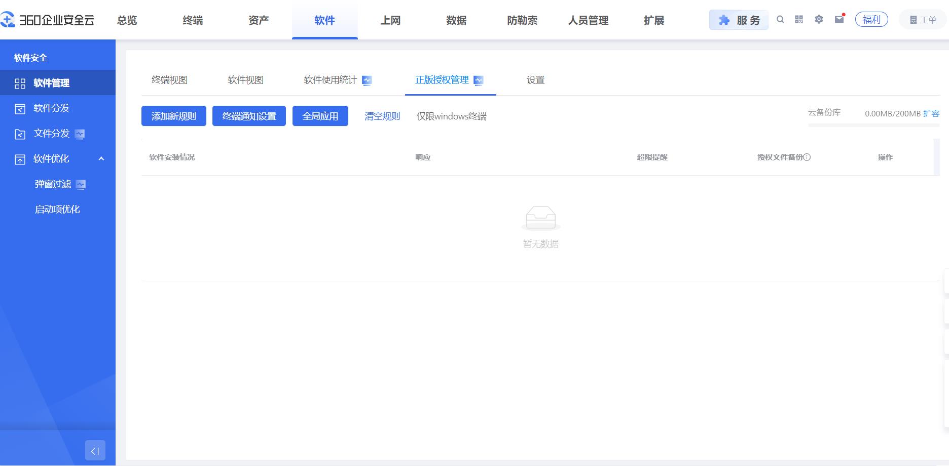Click the 0.00MB/200MB storage value
Viewport: 949px width, 466px height.
click(x=892, y=113)
